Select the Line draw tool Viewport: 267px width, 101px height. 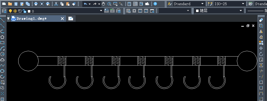coord(2,20)
